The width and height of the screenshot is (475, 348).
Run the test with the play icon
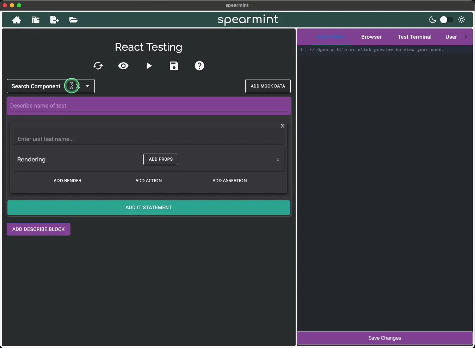(x=149, y=66)
